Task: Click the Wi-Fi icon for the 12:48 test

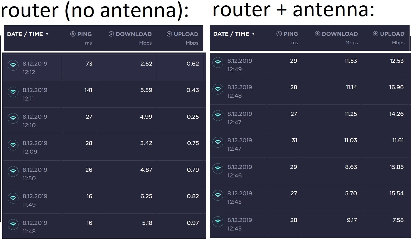Action: click(x=218, y=89)
